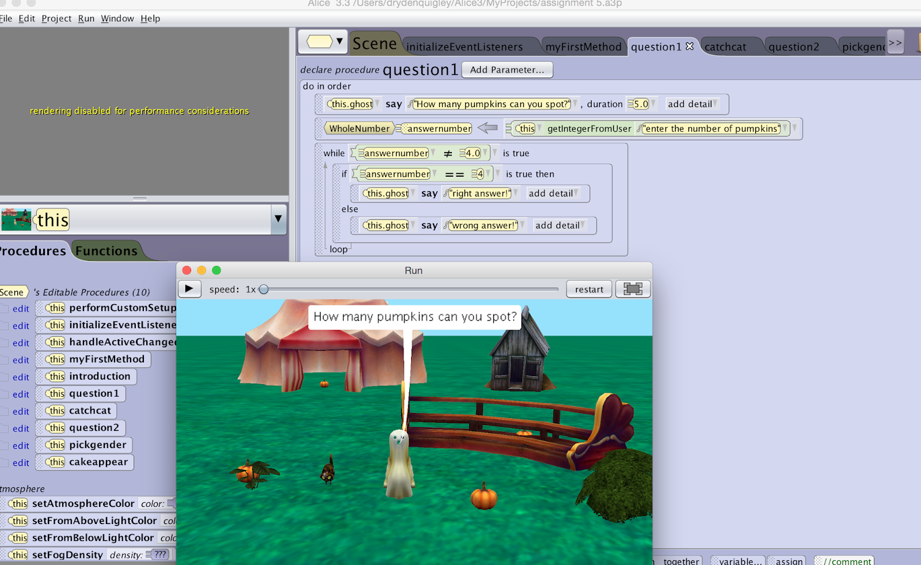Click the assignment arrow icon for answernumber
Image resolution: width=921 pixels, height=565 pixels.
coord(488,128)
